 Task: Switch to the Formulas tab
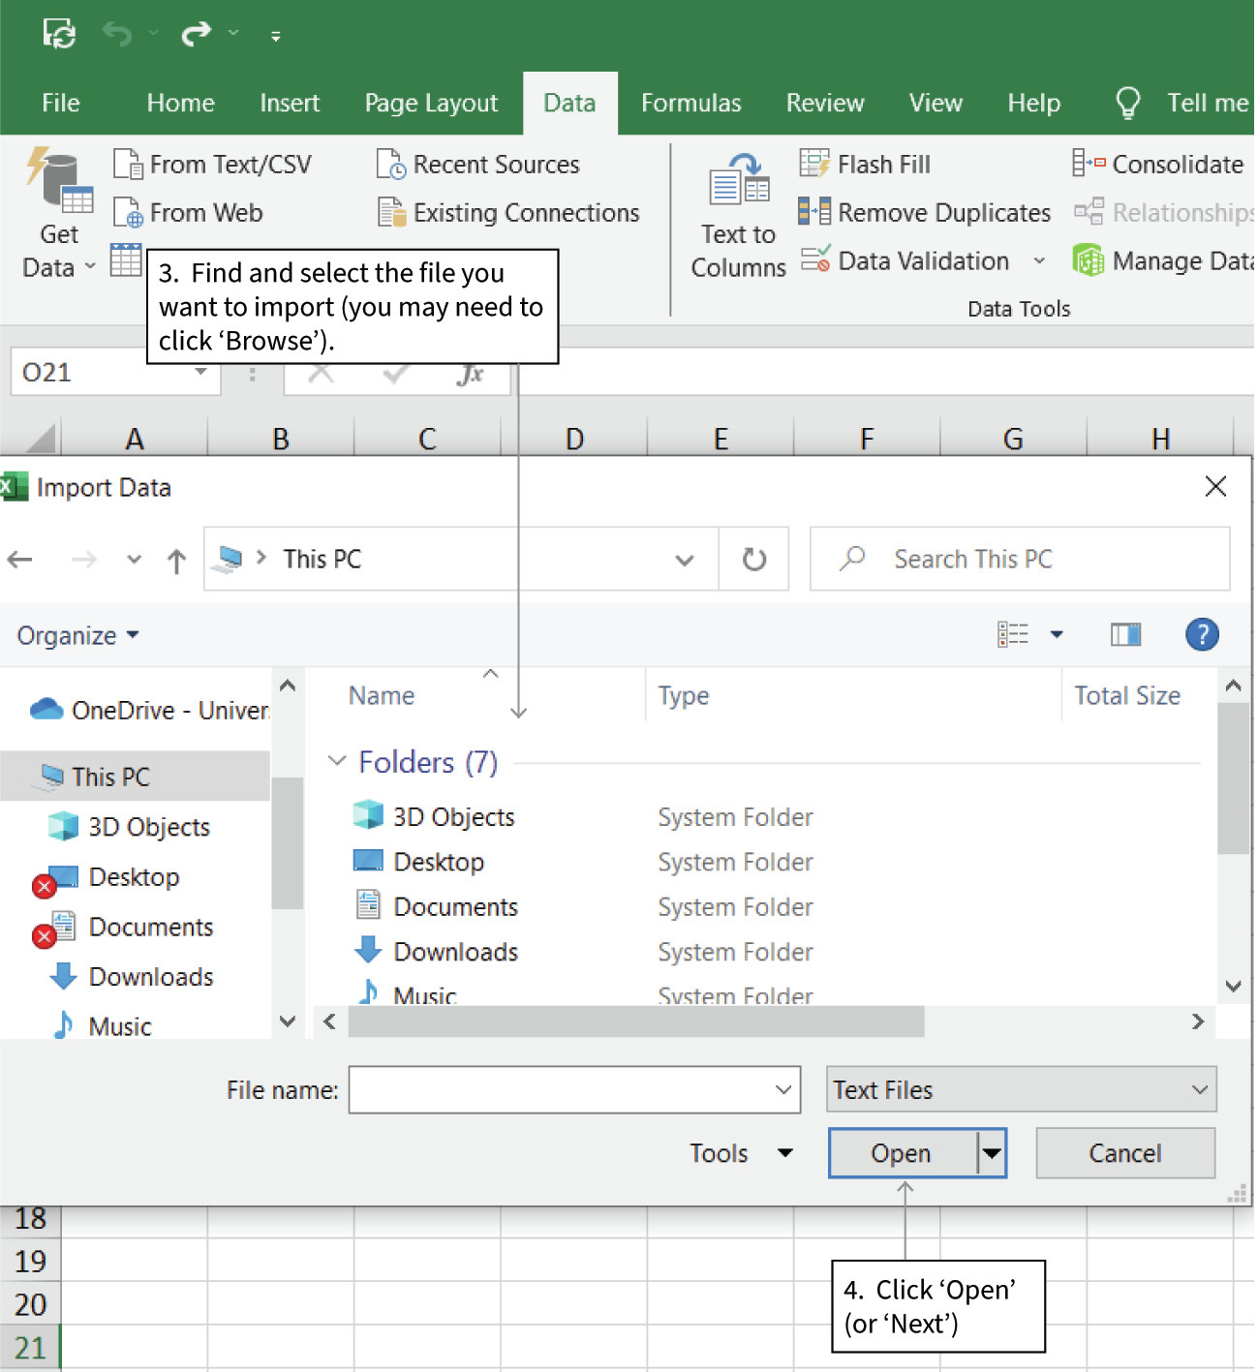[690, 103]
